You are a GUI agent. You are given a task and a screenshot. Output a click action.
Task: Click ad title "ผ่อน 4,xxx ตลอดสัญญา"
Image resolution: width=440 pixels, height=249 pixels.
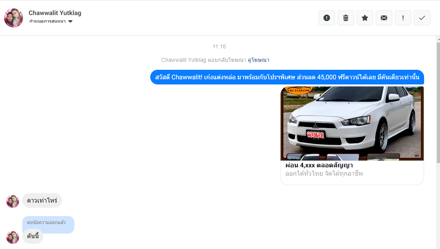pos(319,165)
